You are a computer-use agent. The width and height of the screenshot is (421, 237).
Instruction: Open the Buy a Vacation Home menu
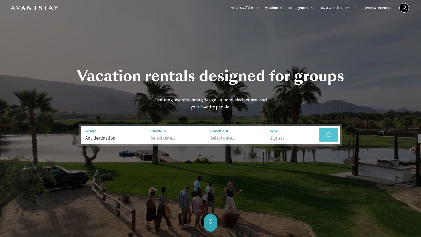pos(335,8)
